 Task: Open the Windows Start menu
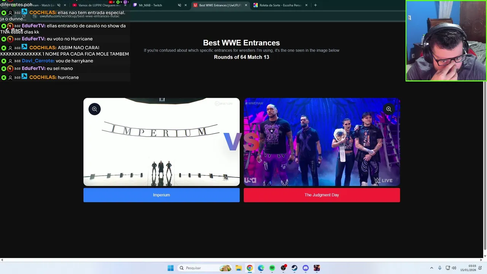click(170, 268)
